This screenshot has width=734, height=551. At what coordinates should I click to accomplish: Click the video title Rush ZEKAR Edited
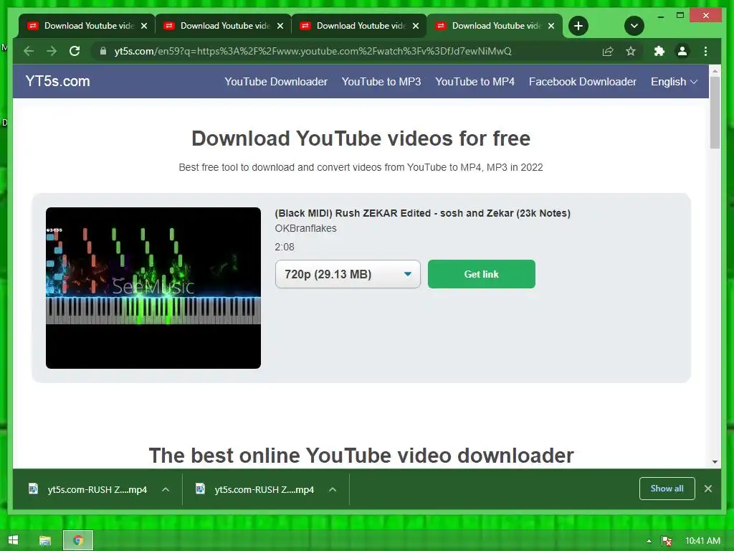pyautogui.click(x=422, y=213)
